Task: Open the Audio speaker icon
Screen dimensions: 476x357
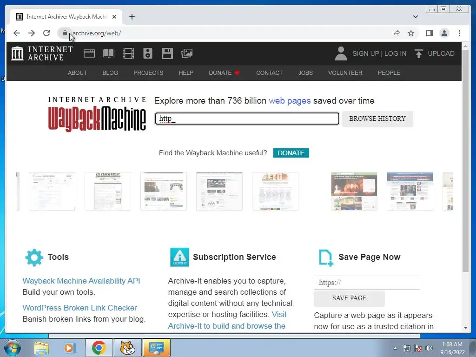Action: click(148, 53)
